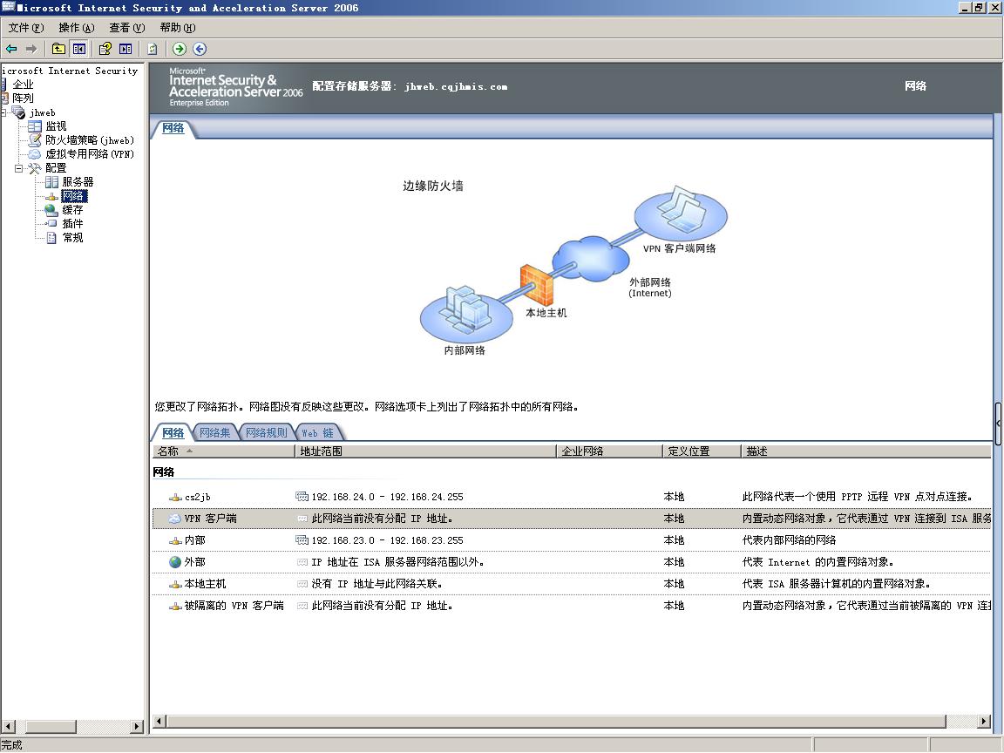Select the jhweb array node
This screenshot has width=1004, height=753.
42,112
